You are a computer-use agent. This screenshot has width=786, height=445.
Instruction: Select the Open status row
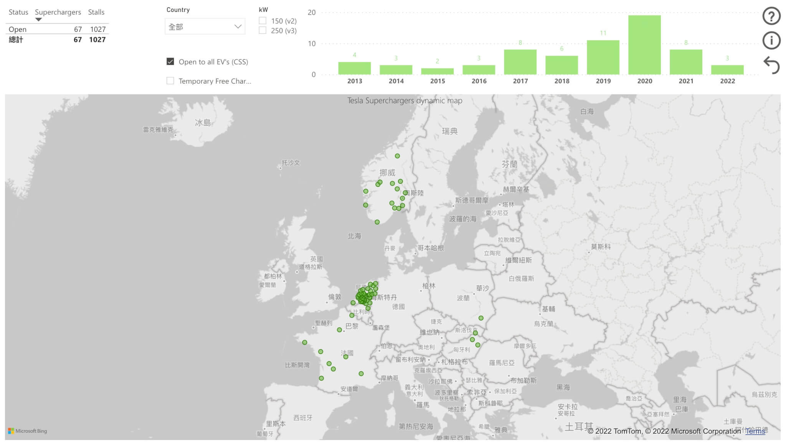[57, 29]
